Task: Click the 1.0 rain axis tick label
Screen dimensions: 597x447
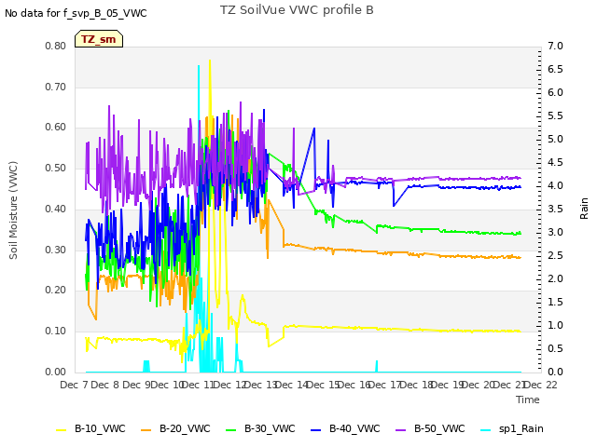Action: [x=555, y=325]
